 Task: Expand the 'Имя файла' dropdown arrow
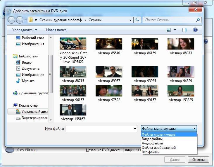[x=135, y=129]
